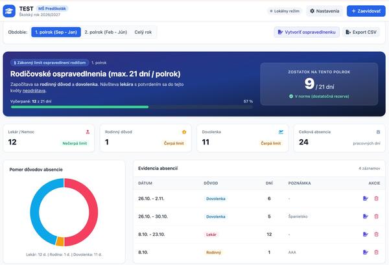This screenshot has height=265, width=389.
Task: Edit the Španielsko absence record
Action: point(365,216)
